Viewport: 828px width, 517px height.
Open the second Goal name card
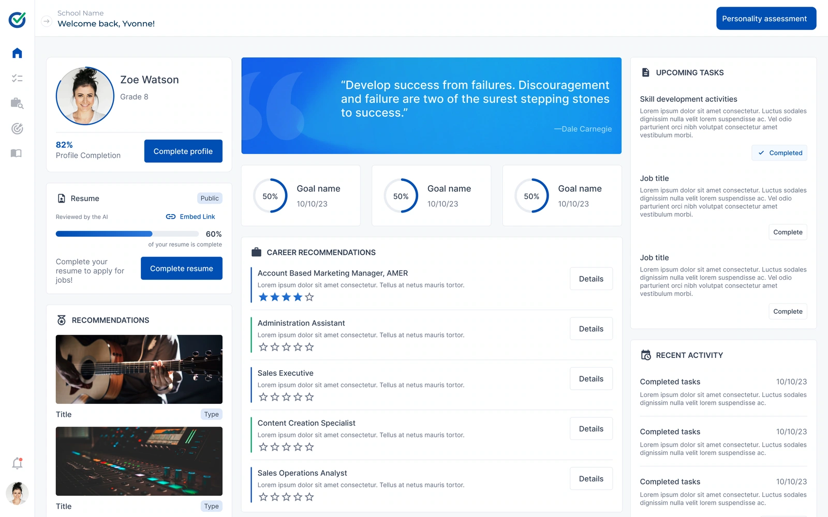432,195
